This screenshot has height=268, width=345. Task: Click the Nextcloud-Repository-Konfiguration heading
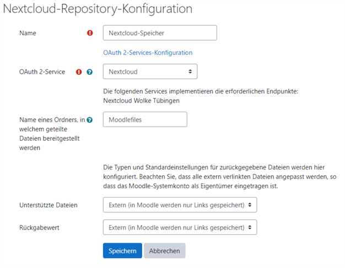click(98, 9)
